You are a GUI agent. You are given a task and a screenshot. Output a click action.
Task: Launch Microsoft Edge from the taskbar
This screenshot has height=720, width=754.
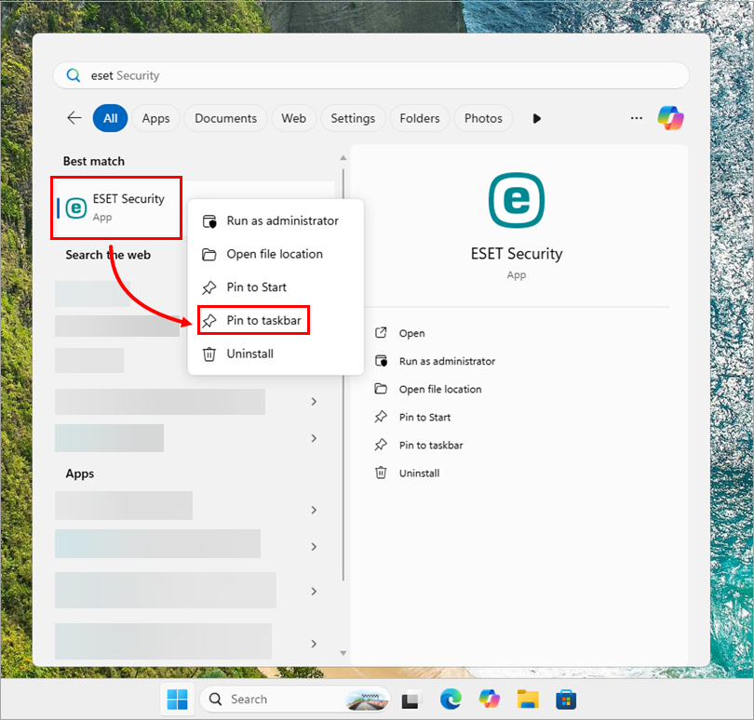[451, 699]
